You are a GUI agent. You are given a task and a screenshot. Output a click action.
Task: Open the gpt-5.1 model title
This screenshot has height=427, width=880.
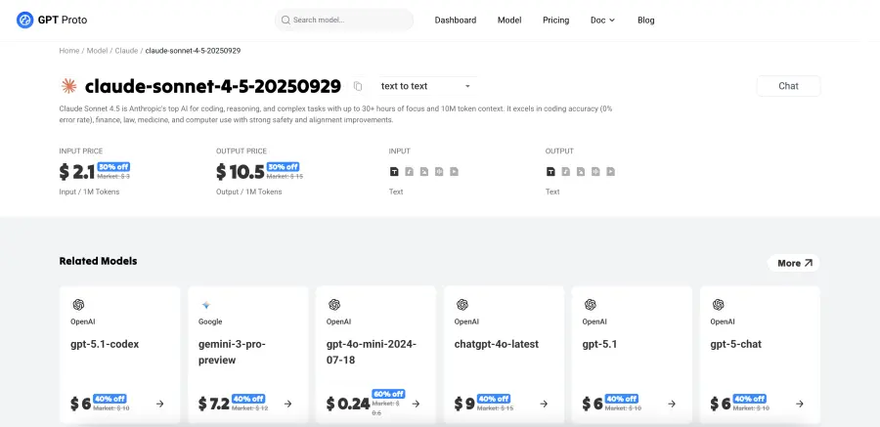point(599,344)
